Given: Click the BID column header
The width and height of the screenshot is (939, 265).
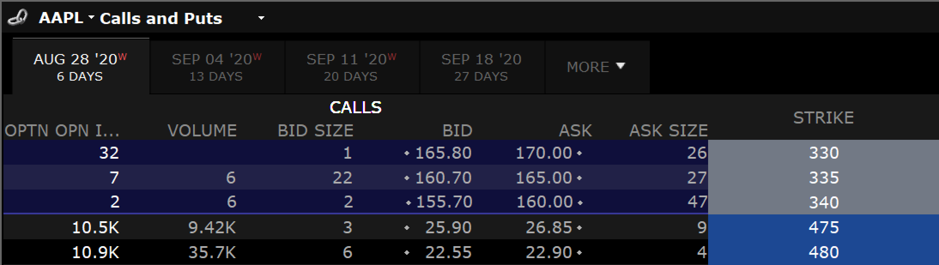Looking at the screenshot, I should pyautogui.click(x=457, y=130).
